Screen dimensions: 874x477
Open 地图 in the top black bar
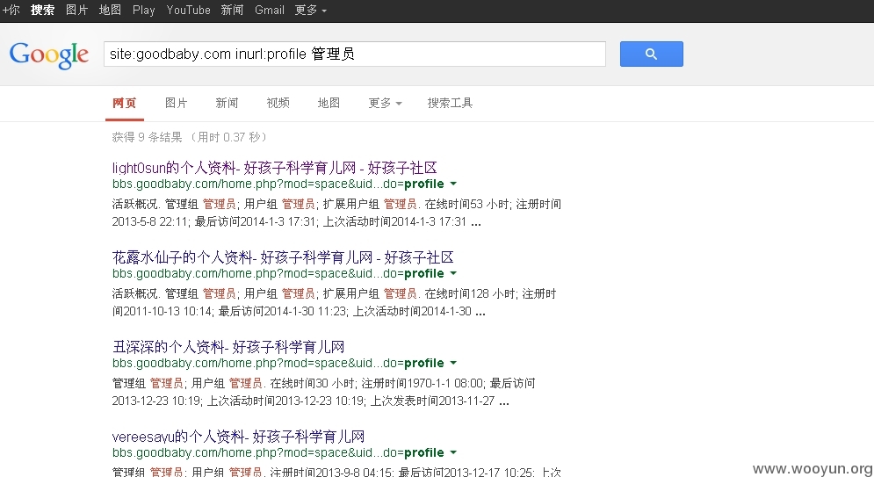click(x=110, y=10)
